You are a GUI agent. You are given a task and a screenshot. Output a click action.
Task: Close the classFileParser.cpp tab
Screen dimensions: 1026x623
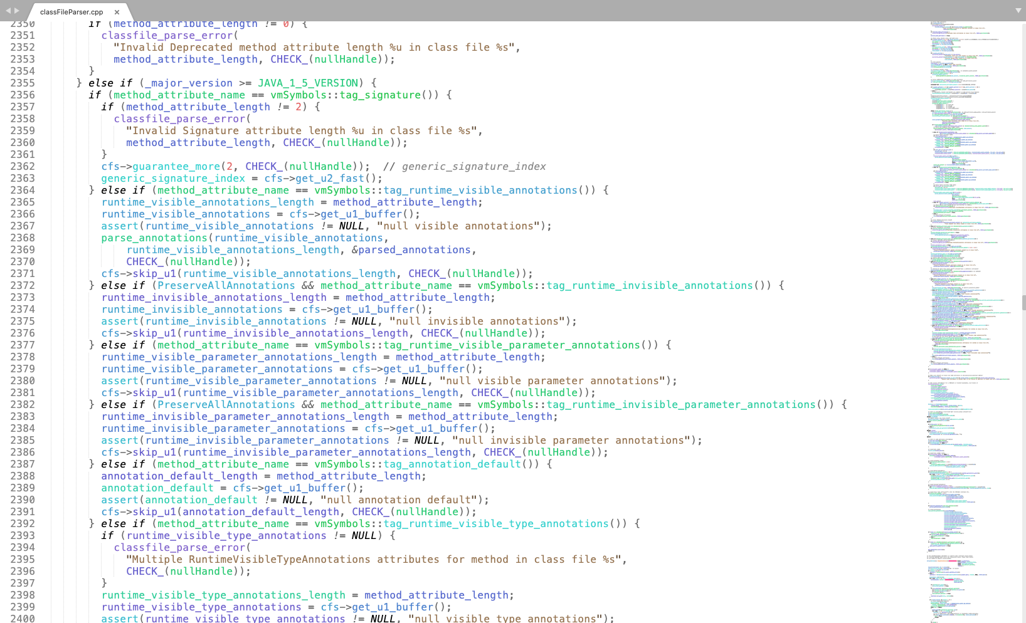117,11
